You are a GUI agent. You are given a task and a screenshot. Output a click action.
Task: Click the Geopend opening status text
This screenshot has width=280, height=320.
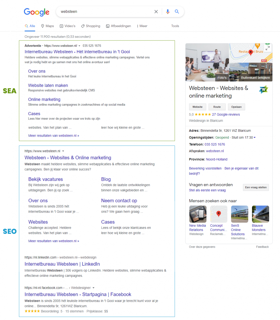[x=222, y=138]
